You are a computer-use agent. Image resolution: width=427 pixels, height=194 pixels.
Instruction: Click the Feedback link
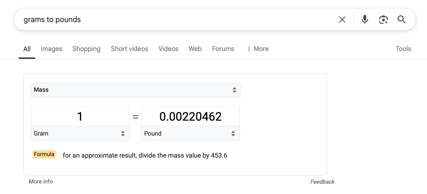pyautogui.click(x=322, y=182)
